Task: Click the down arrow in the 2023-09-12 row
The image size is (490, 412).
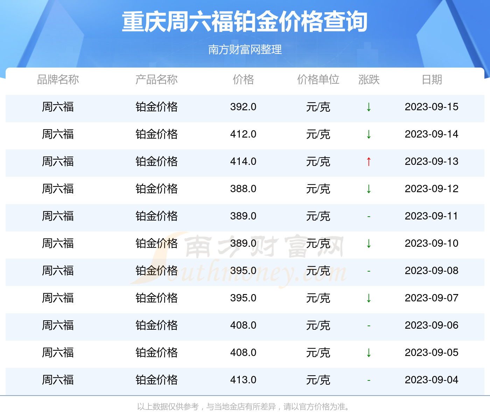Action: [x=369, y=189]
